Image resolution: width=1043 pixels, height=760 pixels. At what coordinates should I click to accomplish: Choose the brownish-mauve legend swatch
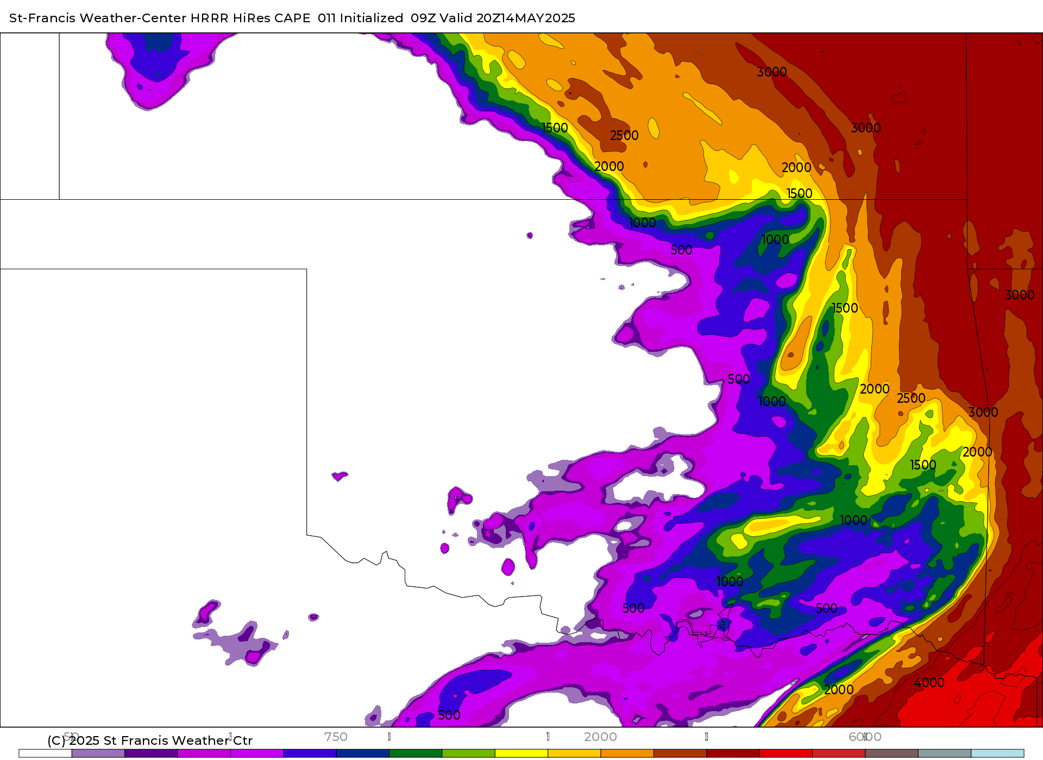click(x=892, y=753)
